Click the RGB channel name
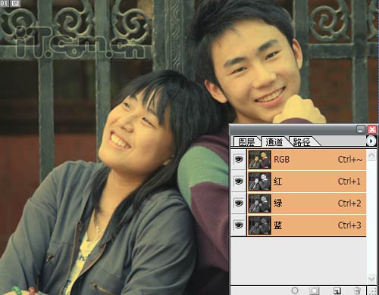Viewport: 379px width, 295px height. tap(281, 160)
